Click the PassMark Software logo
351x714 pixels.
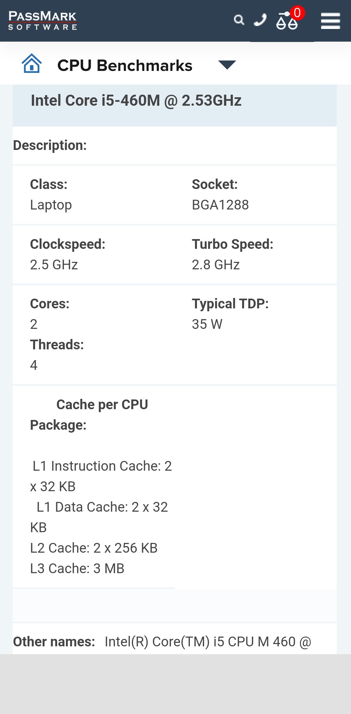tap(42, 20)
